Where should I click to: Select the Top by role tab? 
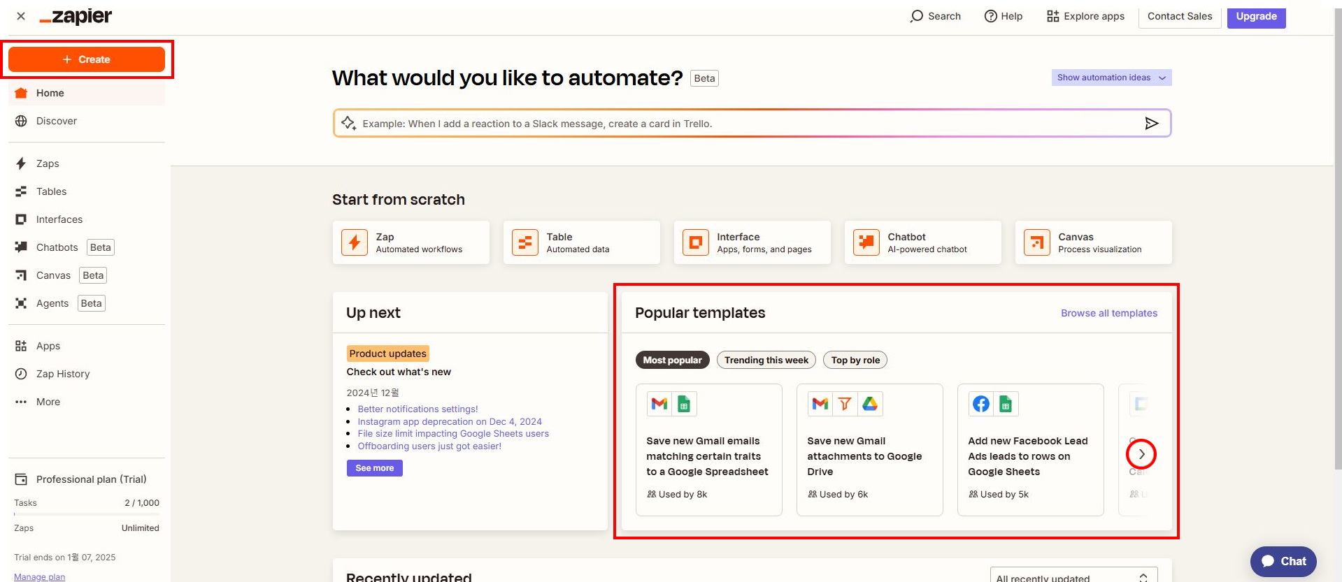[x=855, y=360]
